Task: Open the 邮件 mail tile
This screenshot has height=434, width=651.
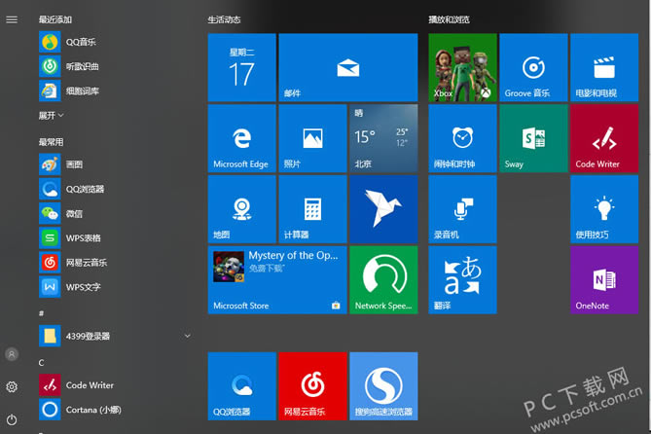Action: pos(348,68)
